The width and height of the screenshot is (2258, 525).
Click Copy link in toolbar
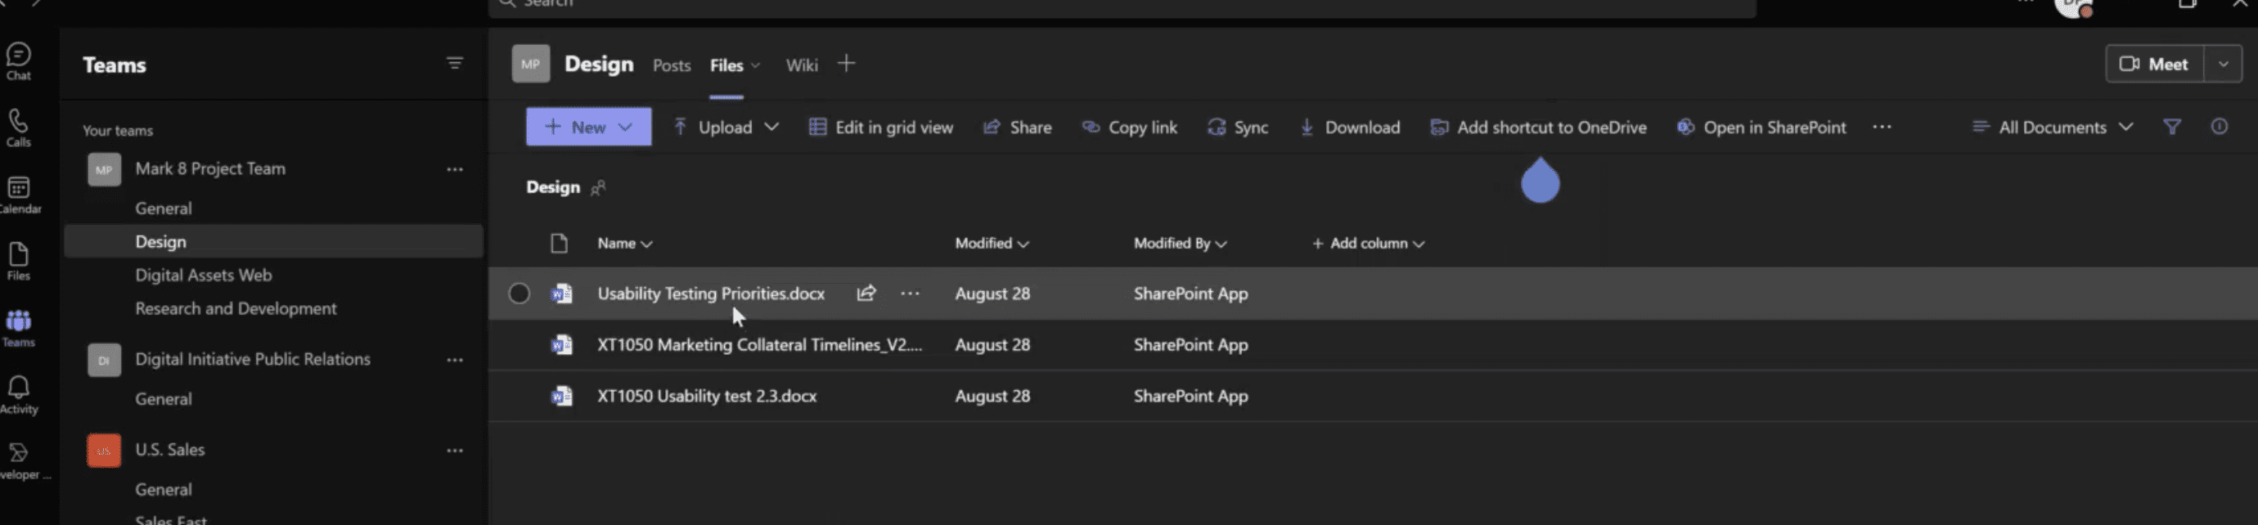1129,127
